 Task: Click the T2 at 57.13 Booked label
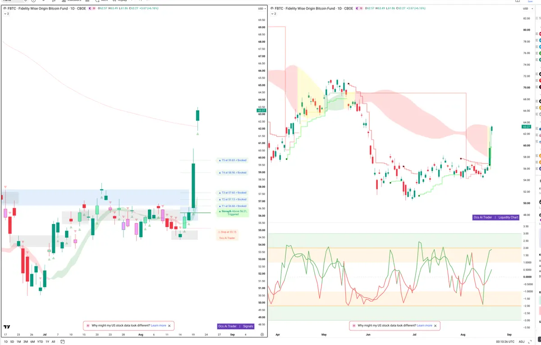[x=233, y=199]
